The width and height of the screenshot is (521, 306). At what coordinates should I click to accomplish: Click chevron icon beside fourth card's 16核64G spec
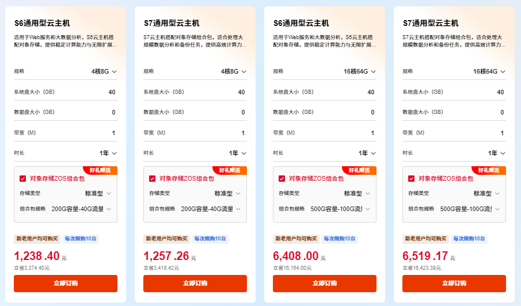click(503, 72)
